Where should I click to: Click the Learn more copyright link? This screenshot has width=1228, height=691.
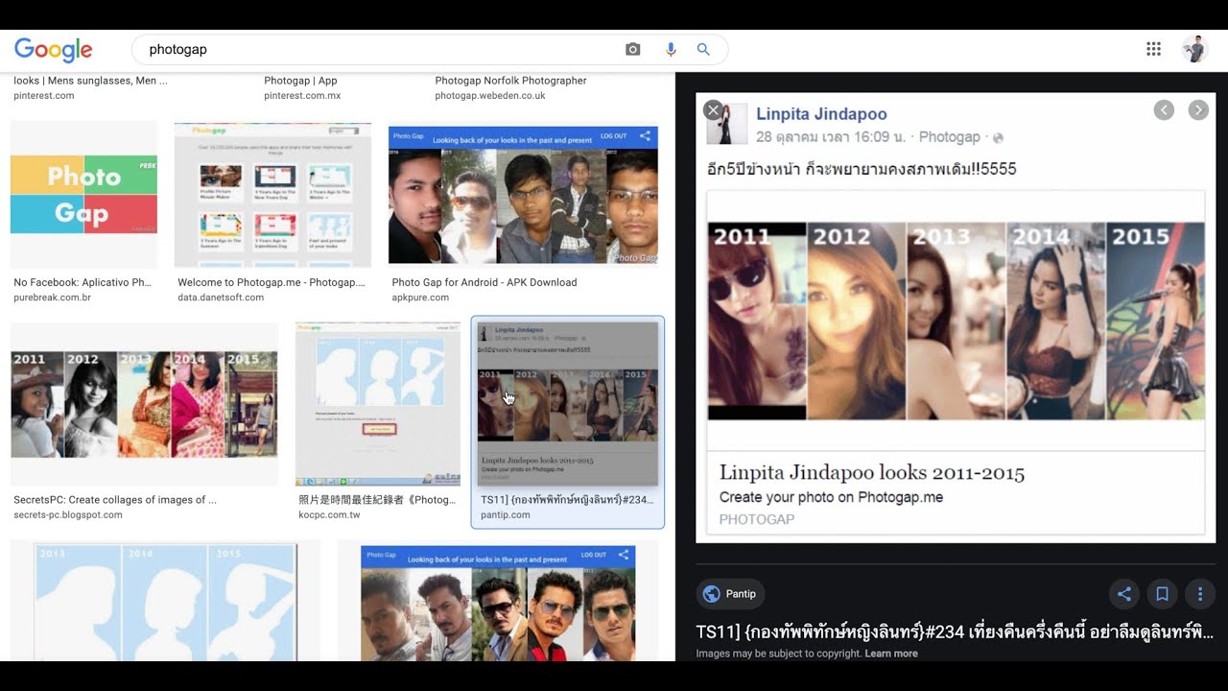(891, 654)
